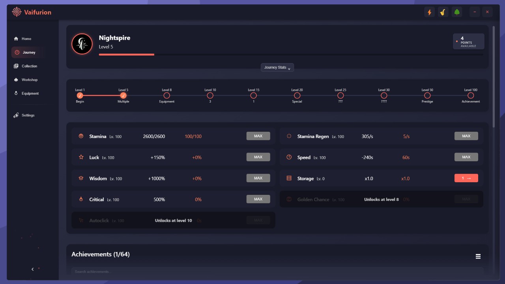Click the level experience progress bar
This screenshot has height=284, width=505.
click(x=291, y=54)
